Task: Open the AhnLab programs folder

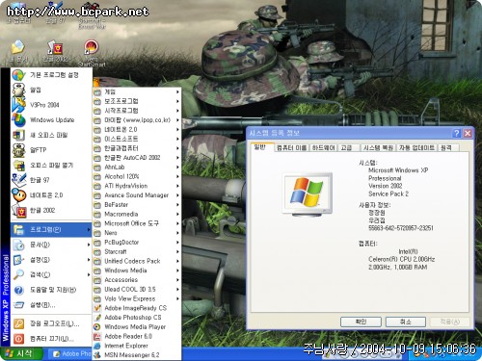Action: [x=137, y=167]
